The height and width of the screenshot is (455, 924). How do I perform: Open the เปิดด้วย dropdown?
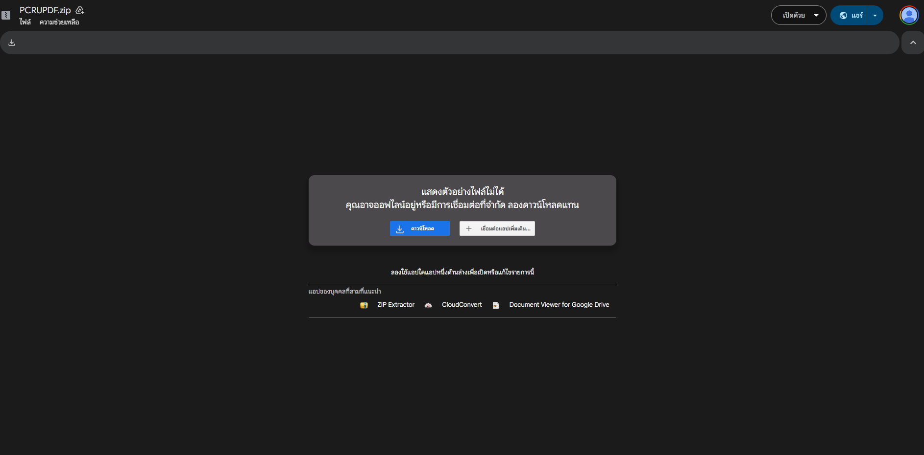798,15
